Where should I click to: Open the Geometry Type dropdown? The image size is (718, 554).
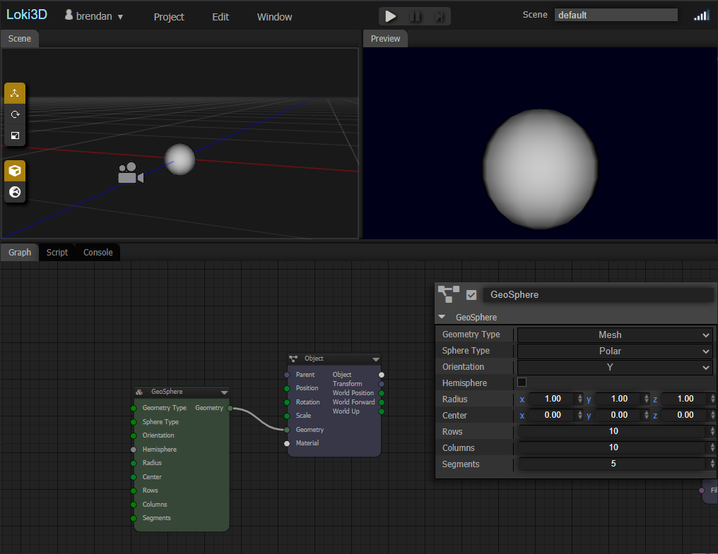(613, 334)
